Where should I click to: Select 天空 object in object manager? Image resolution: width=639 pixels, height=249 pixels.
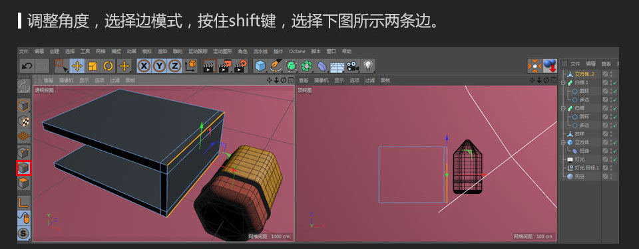pyautogui.click(x=580, y=177)
